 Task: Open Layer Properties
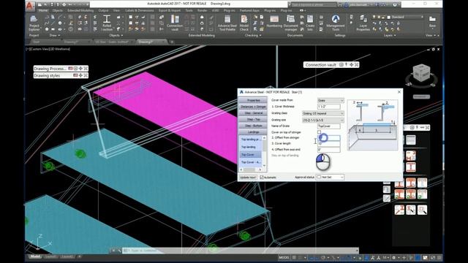(x=363, y=23)
